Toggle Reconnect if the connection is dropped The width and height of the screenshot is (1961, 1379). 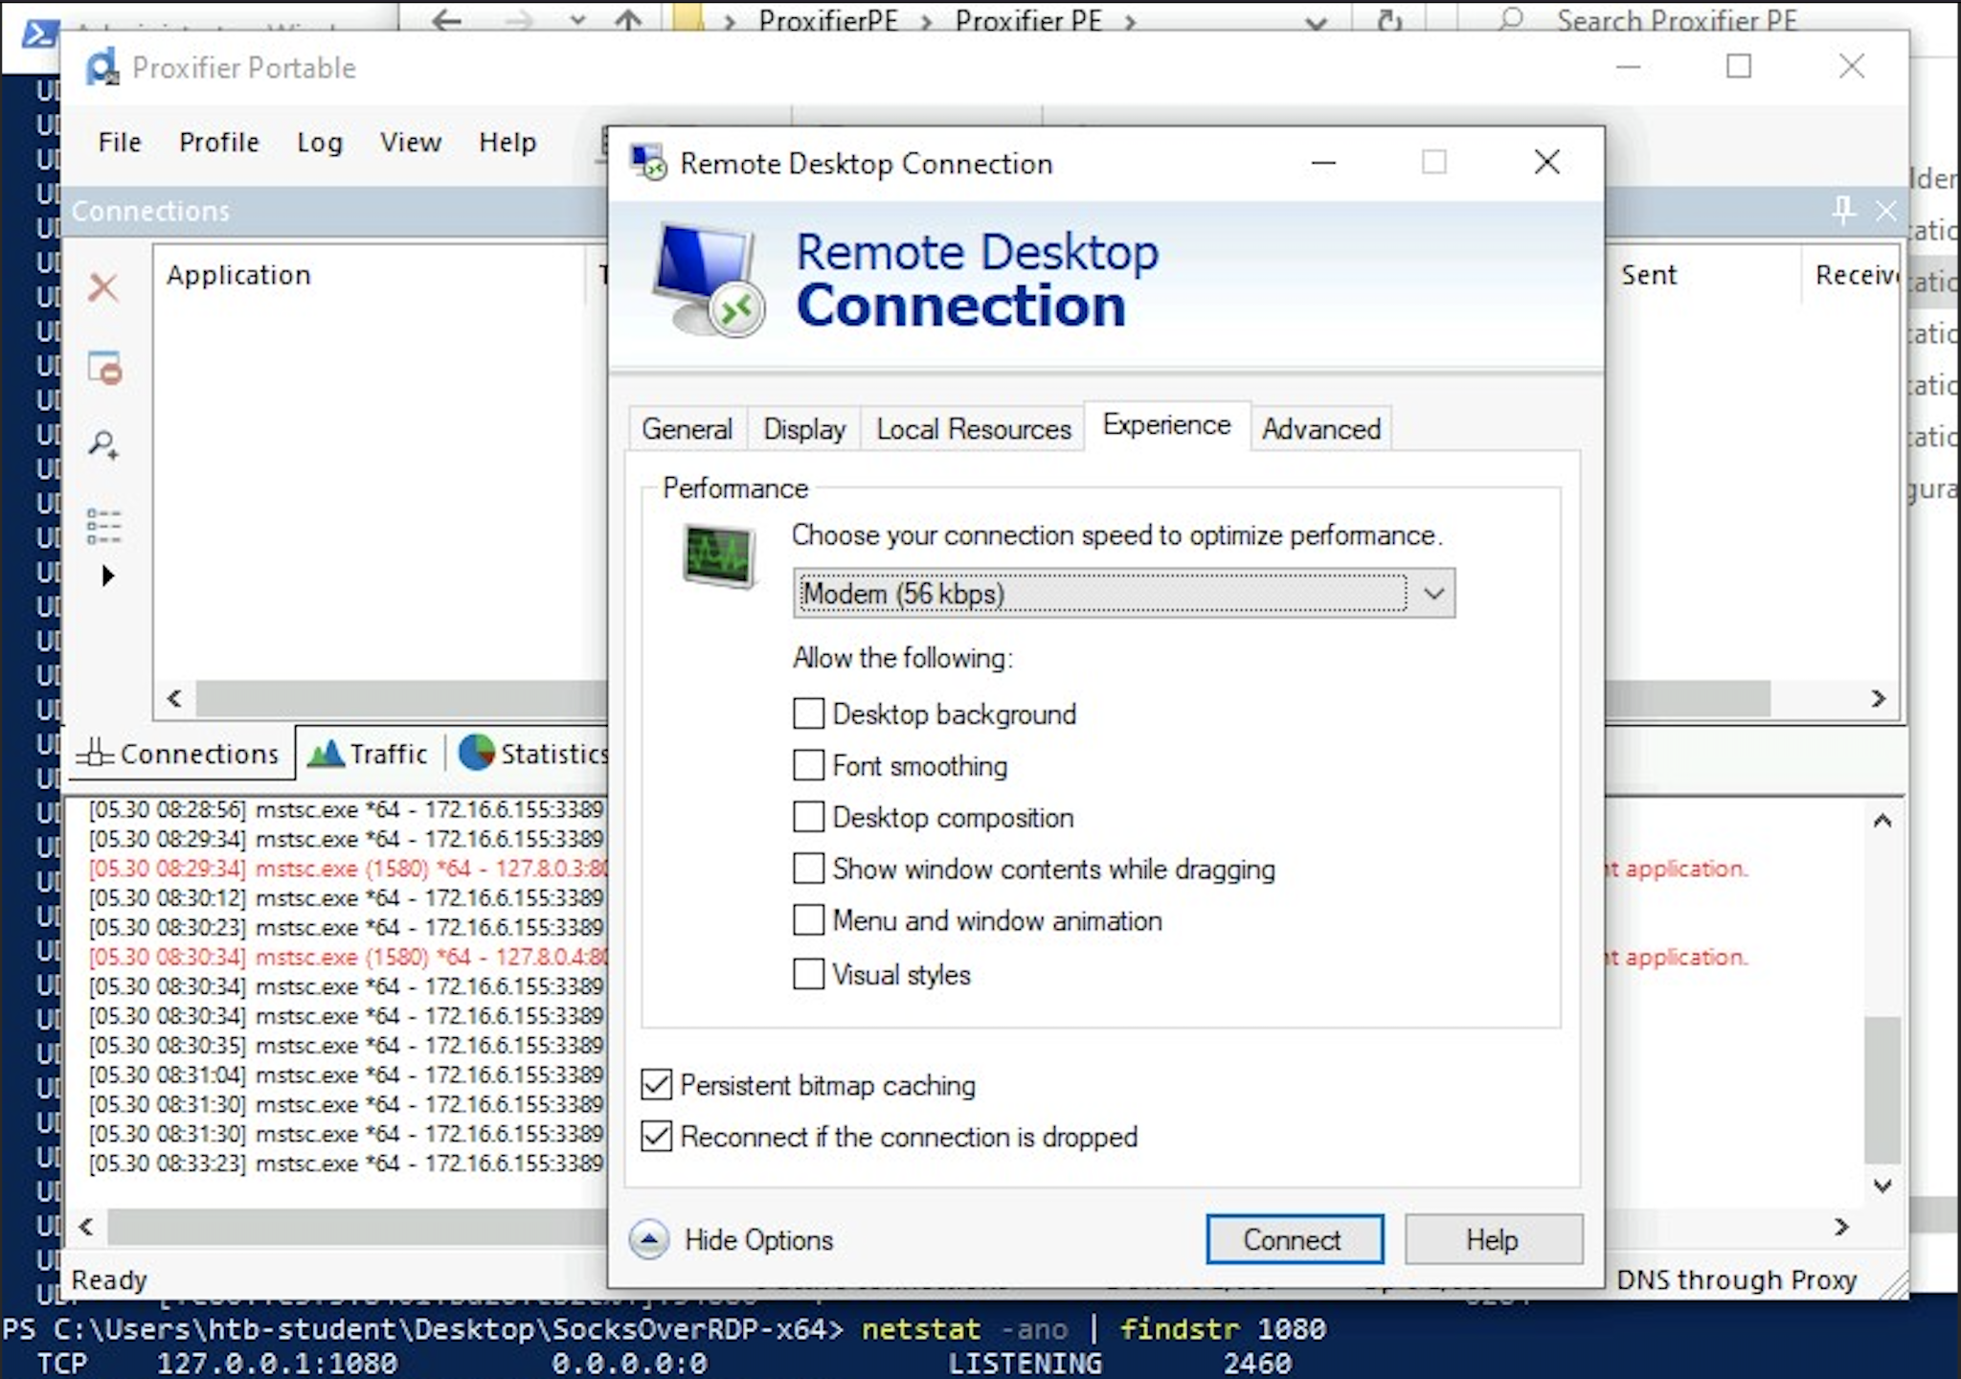657,1137
